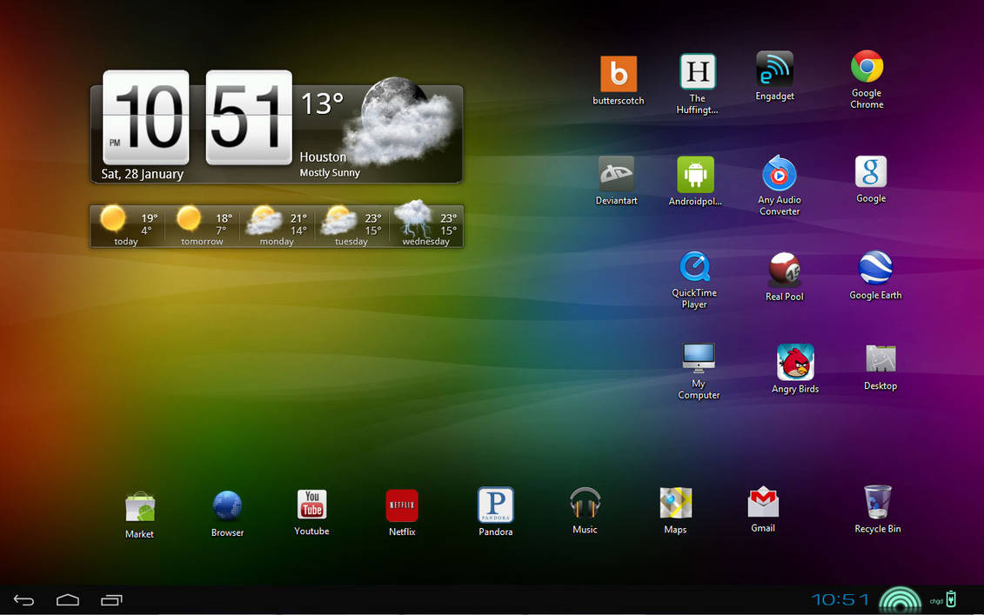This screenshot has width=984, height=615.
Task: Launch Angry Birds
Action: pyautogui.click(x=794, y=358)
